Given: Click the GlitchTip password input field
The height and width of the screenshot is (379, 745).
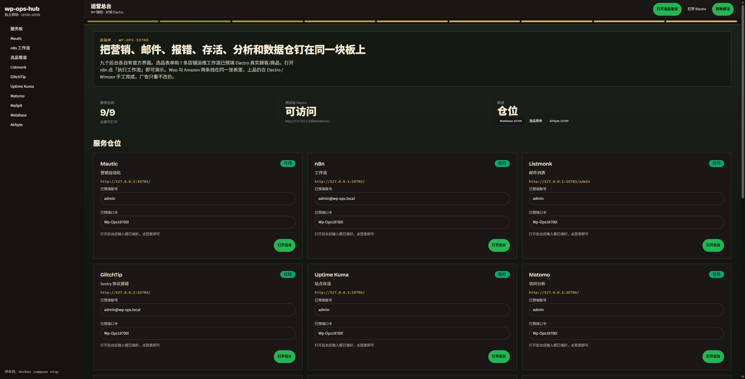Looking at the screenshot, I should pyautogui.click(x=198, y=333).
